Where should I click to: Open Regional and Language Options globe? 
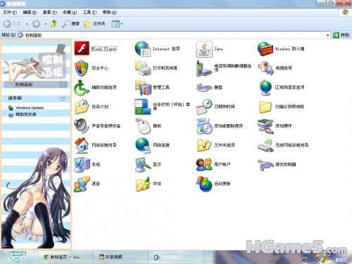click(265, 87)
